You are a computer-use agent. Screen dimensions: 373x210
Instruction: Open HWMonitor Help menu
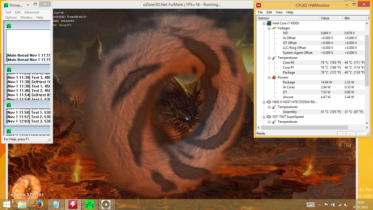(290, 12)
